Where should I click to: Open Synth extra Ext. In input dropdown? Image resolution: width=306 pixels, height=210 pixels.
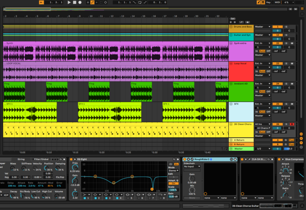(263, 43)
